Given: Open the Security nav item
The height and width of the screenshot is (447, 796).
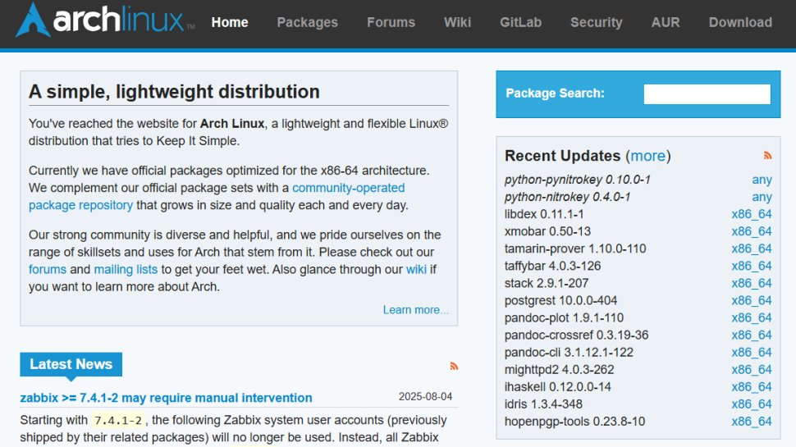Looking at the screenshot, I should [596, 22].
